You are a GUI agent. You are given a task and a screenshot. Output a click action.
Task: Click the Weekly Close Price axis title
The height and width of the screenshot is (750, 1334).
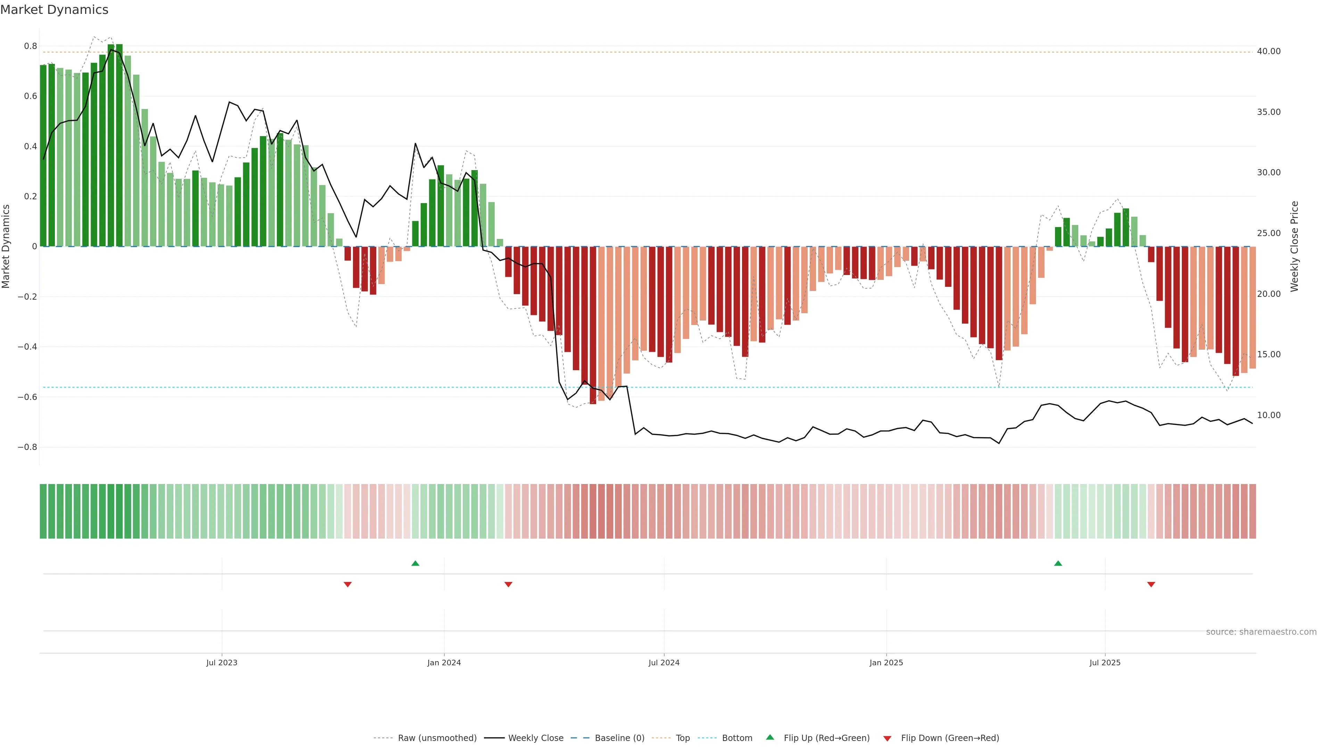[x=1294, y=247]
